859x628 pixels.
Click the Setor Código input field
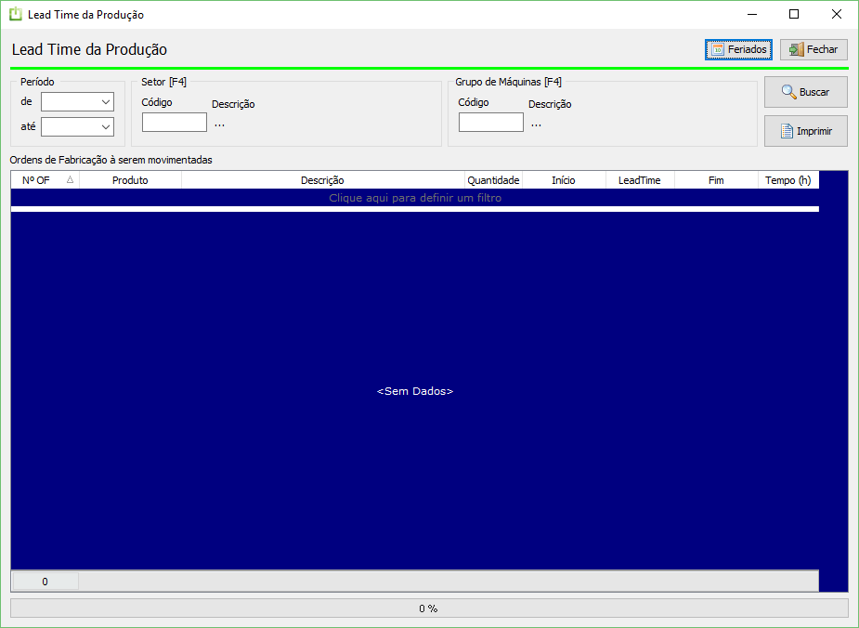[174, 122]
